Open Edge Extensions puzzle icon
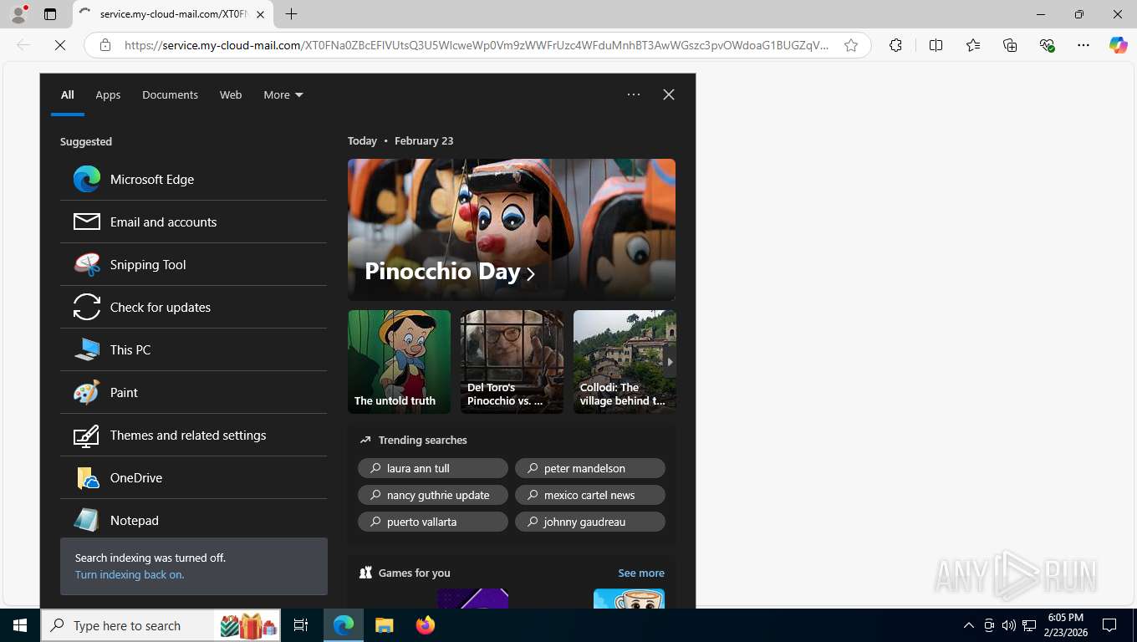 coord(895,45)
